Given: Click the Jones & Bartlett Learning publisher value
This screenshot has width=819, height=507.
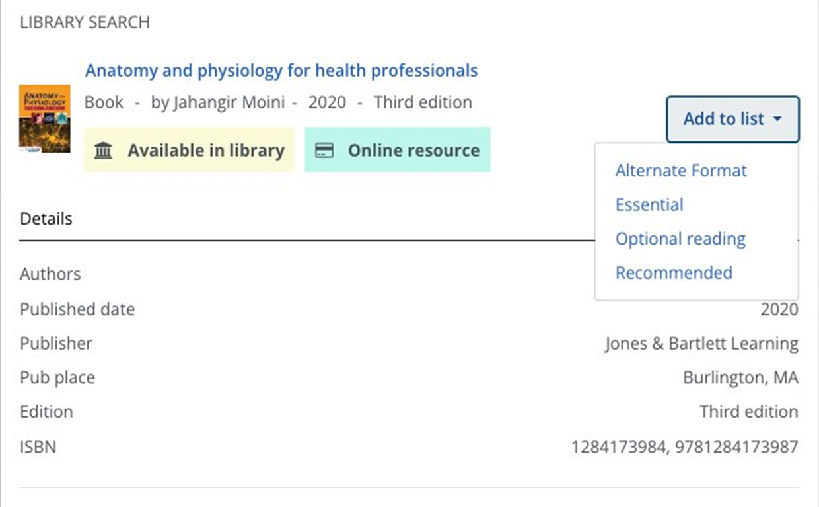Looking at the screenshot, I should 701,344.
